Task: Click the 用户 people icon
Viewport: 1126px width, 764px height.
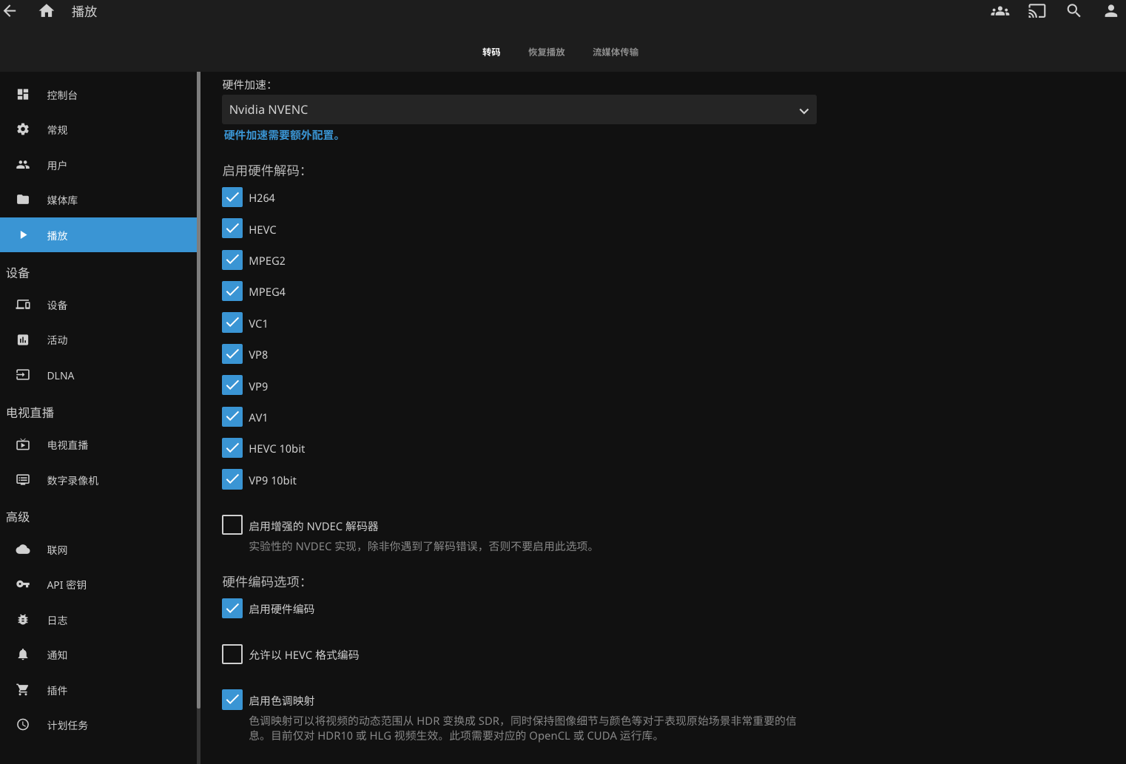Action: click(23, 165)
